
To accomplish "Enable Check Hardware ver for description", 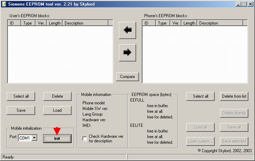I will pos(84,139).
